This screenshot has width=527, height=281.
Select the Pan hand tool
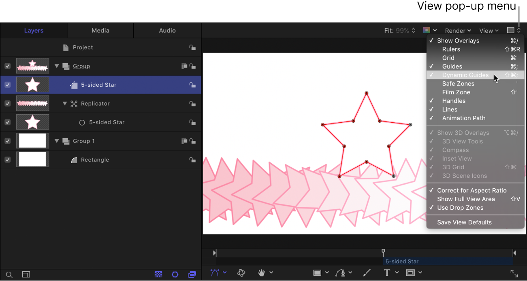(262, 273)
